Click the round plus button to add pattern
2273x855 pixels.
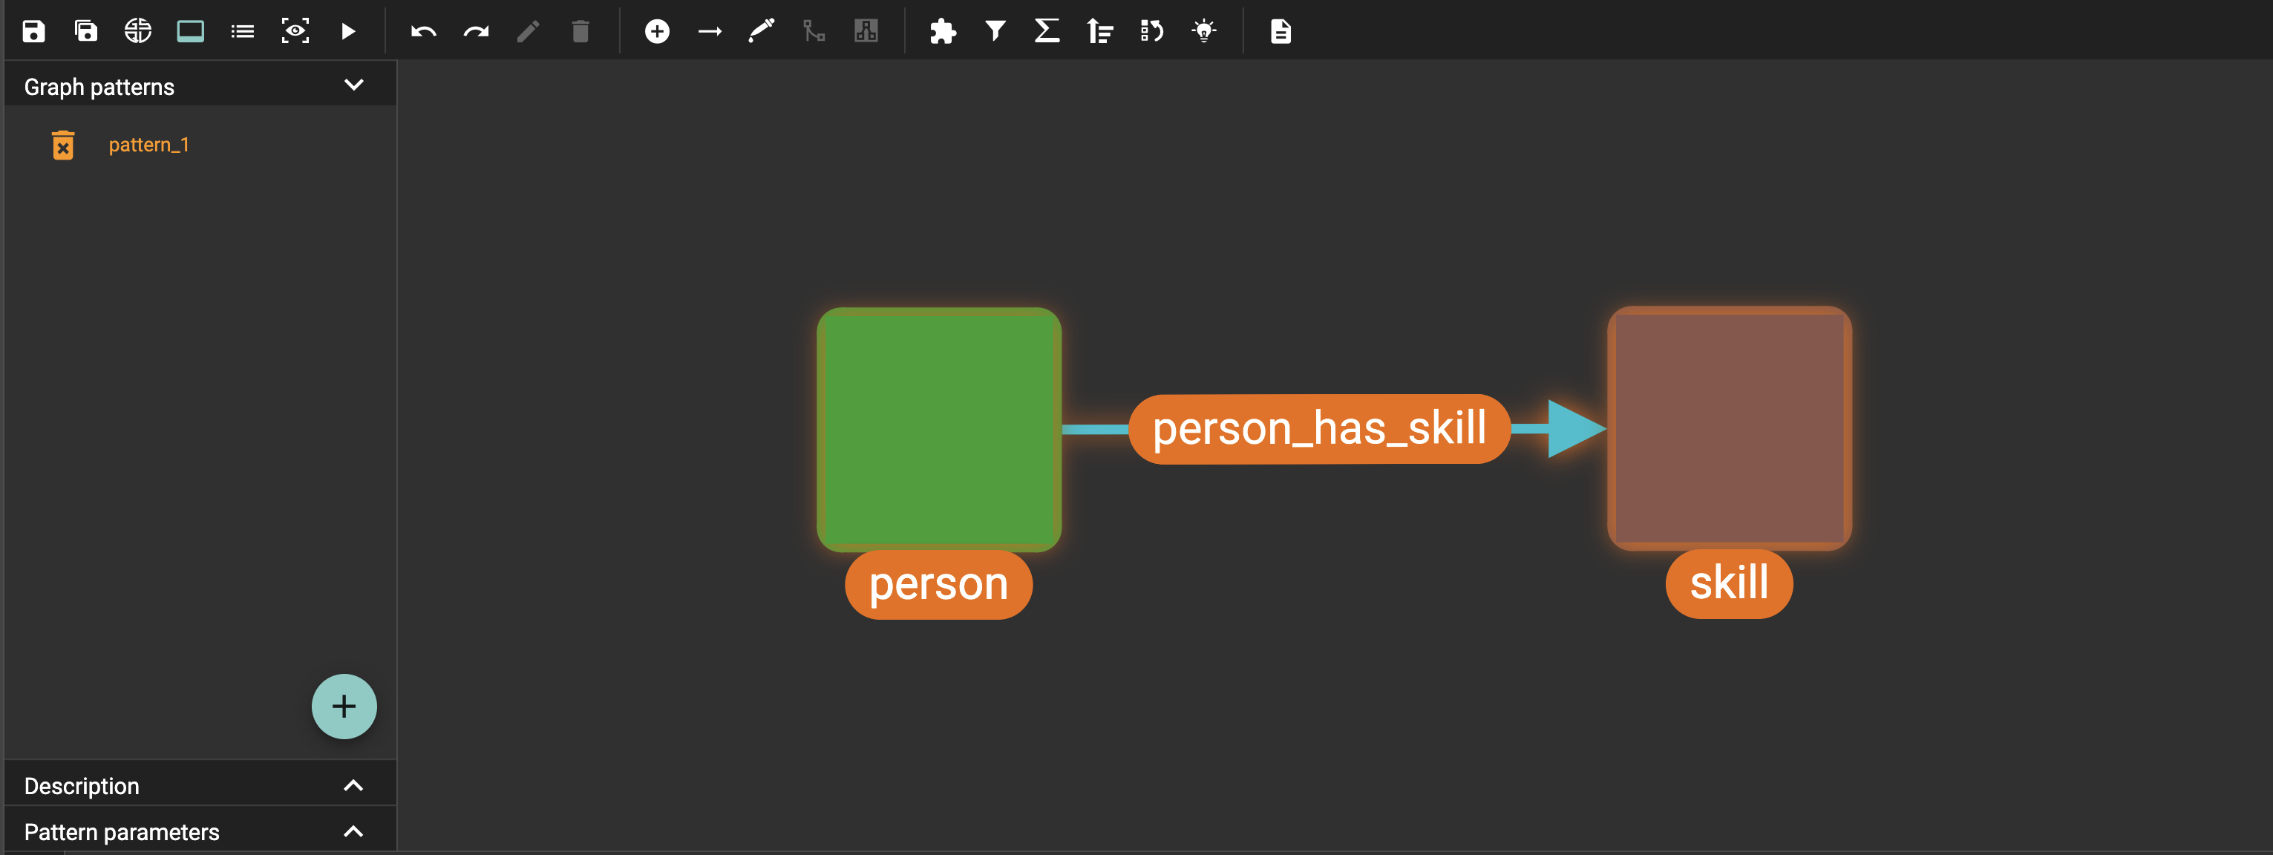344,706
